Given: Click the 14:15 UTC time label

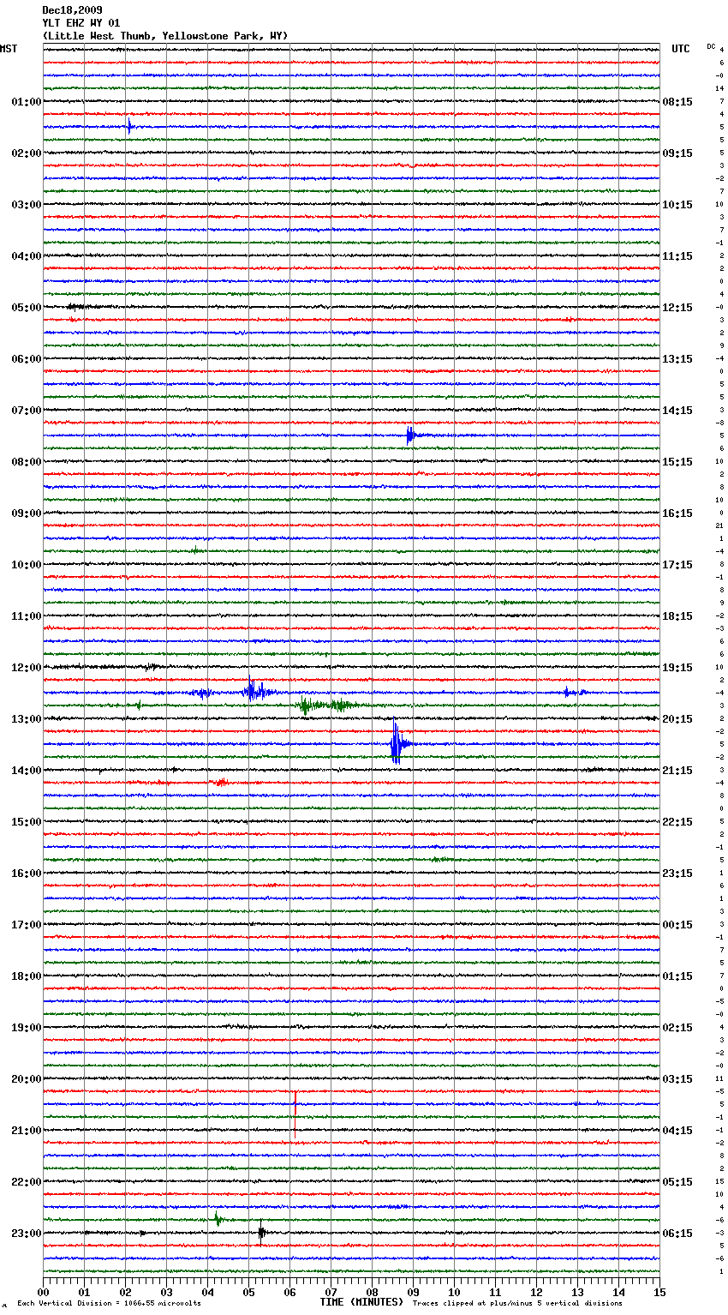Looking at the screenshot, I should 677,411.
